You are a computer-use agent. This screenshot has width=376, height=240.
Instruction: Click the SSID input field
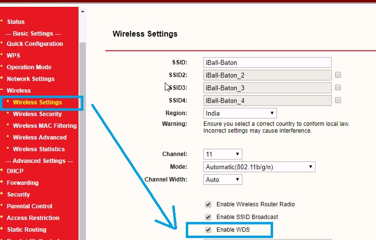(x=267, y=62)
